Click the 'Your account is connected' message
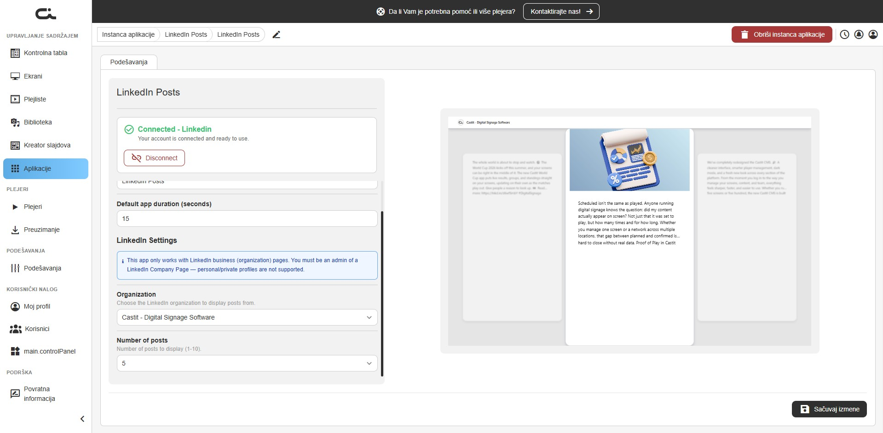The width and height of the screenshot is (883, 433). [193, 139]
